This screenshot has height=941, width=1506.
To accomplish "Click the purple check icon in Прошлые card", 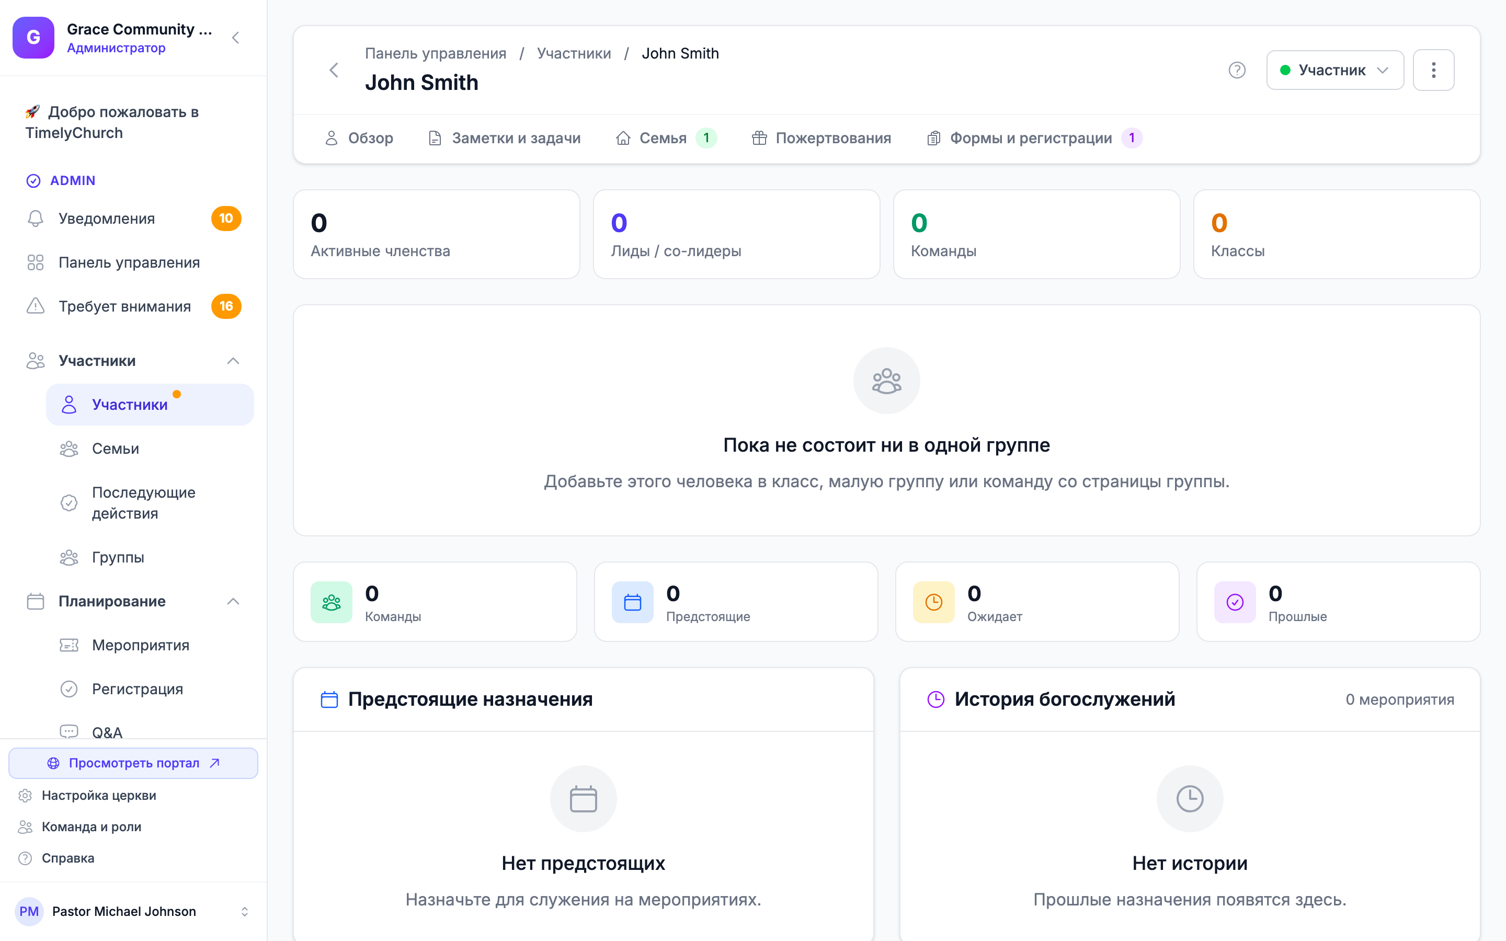I will pyautogui.click(x=1235, y=602).
